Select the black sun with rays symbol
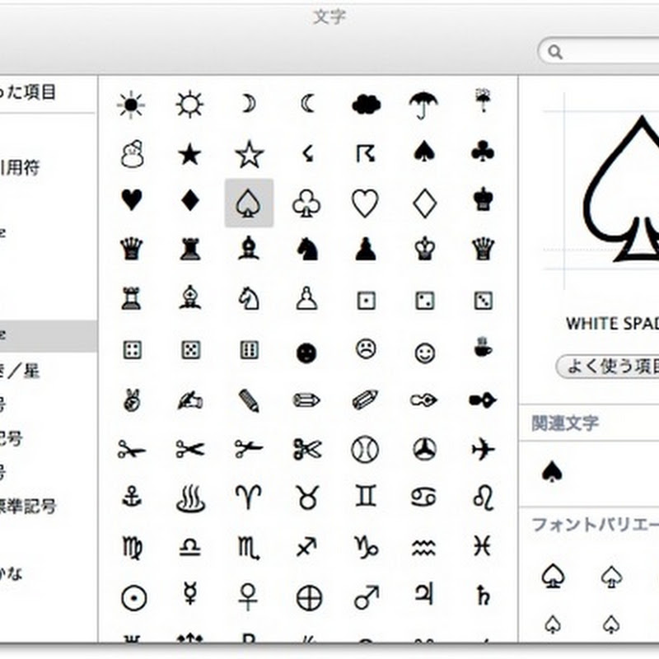659x659 pixels. coord(131,105)
